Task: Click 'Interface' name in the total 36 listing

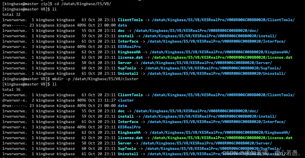Action: pos(128,122)
